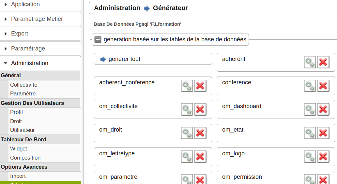337x184 pixels.
Task: Click red X icon for om_logo
Action: click(323, 157)
